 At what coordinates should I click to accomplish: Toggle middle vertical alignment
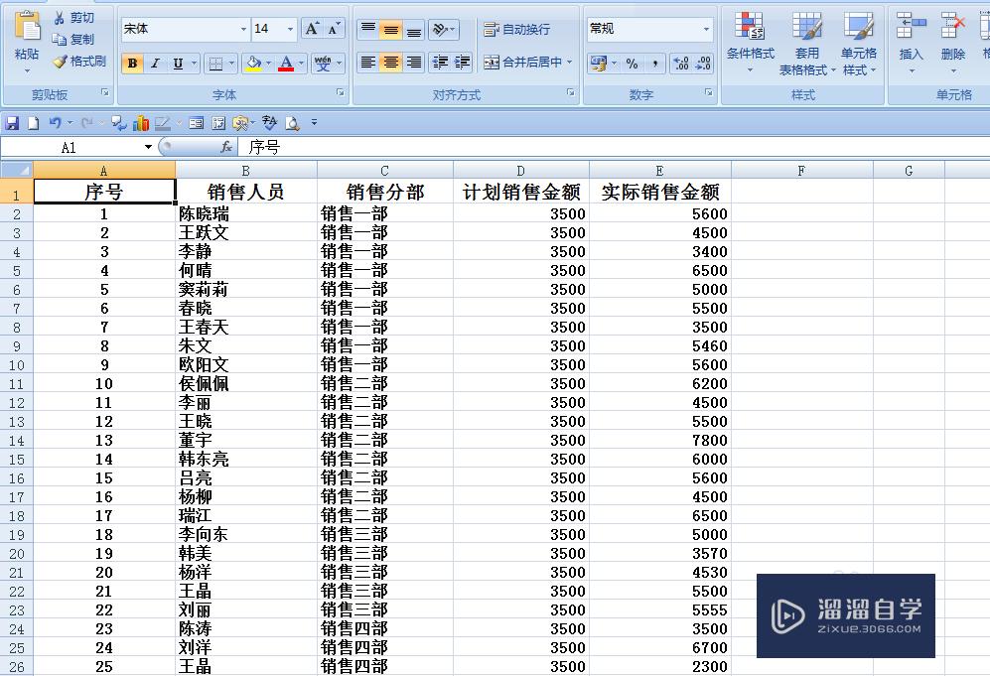pyautogui.click(x=391, y=29)
